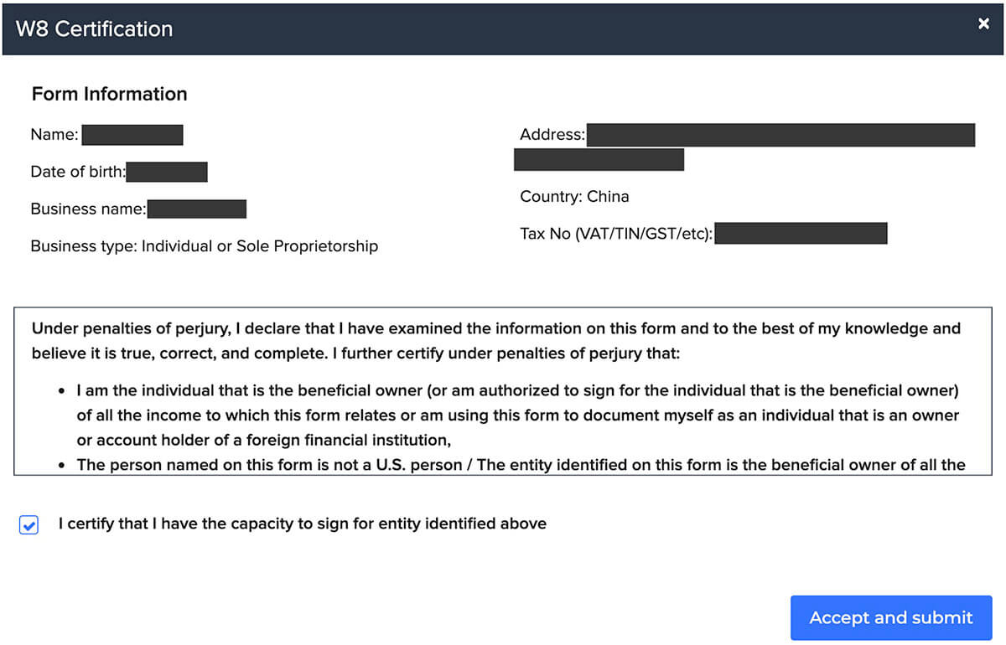
Task: Click the penalties of perjury opening paragraph
Action: (x=495, y=340)
